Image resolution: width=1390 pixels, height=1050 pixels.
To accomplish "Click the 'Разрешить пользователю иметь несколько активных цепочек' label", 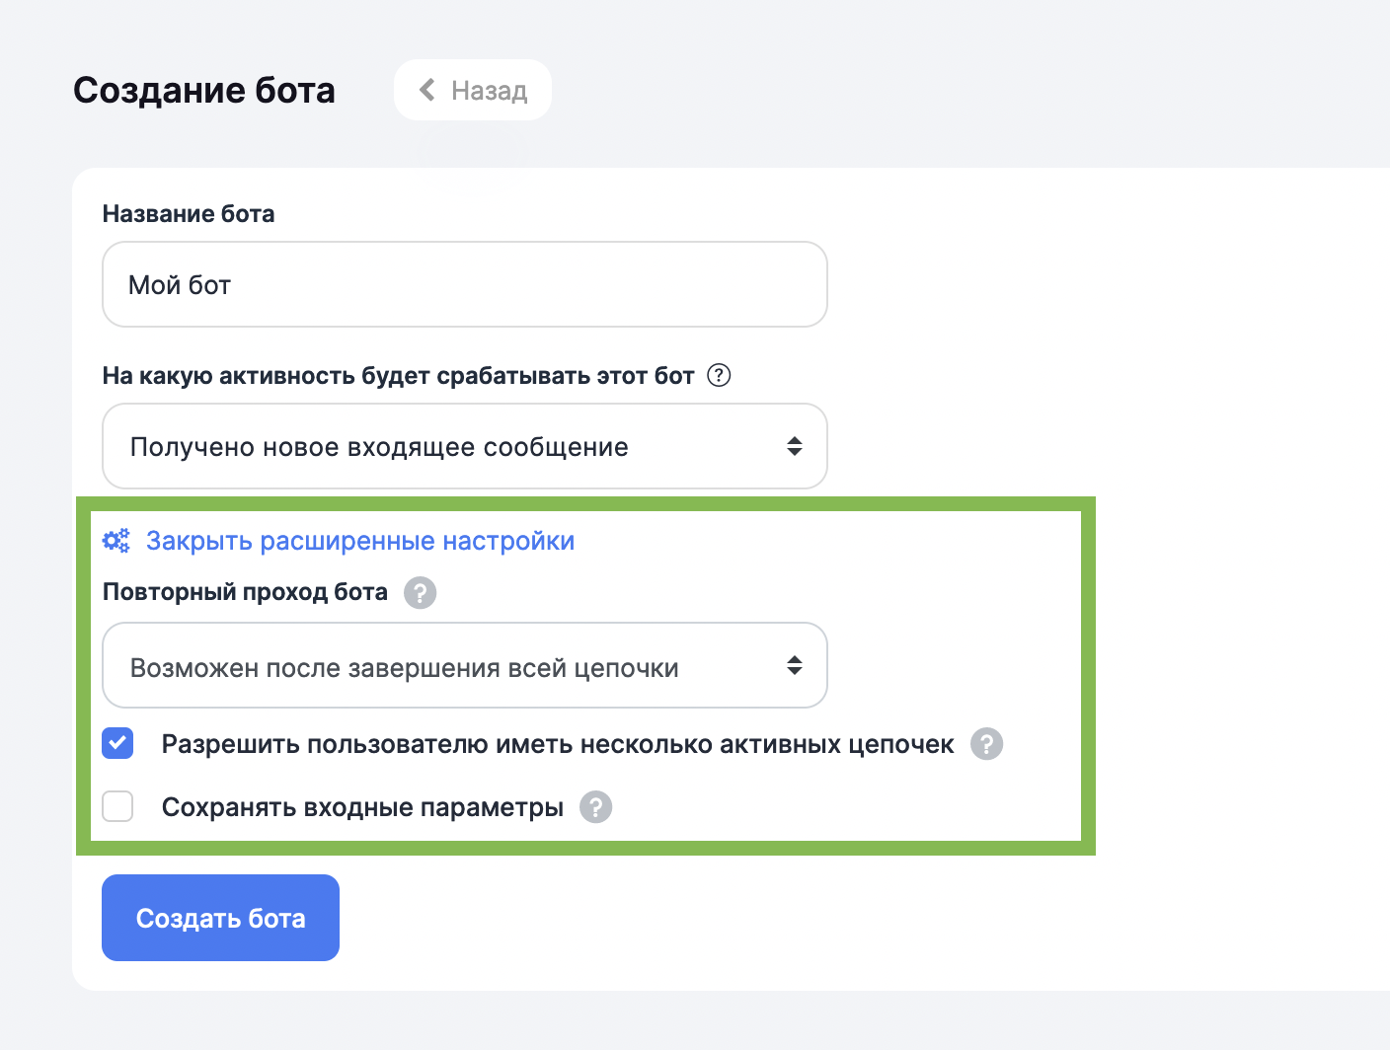I will pyautogui.click(x=557, y=744).
